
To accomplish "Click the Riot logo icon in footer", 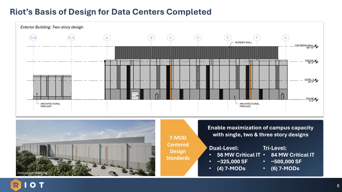I will [x=16, y=185].
